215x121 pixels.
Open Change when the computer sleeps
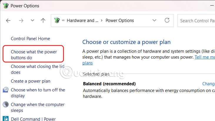(38, 108)
